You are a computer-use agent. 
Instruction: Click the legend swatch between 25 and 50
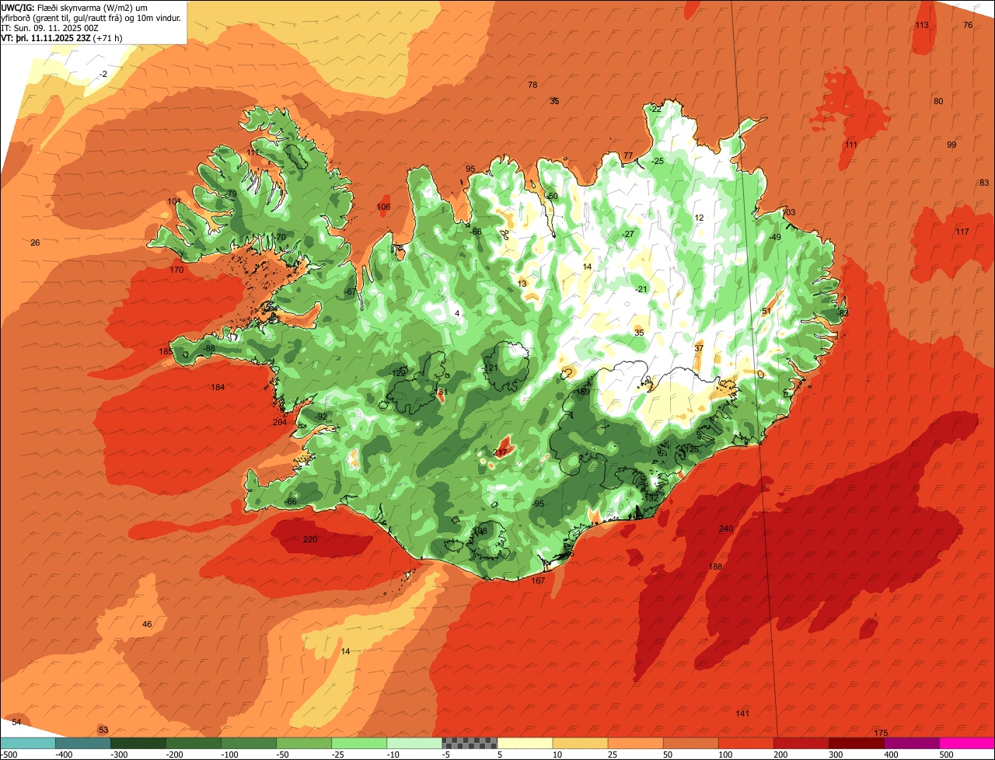[x=635, y=743]
